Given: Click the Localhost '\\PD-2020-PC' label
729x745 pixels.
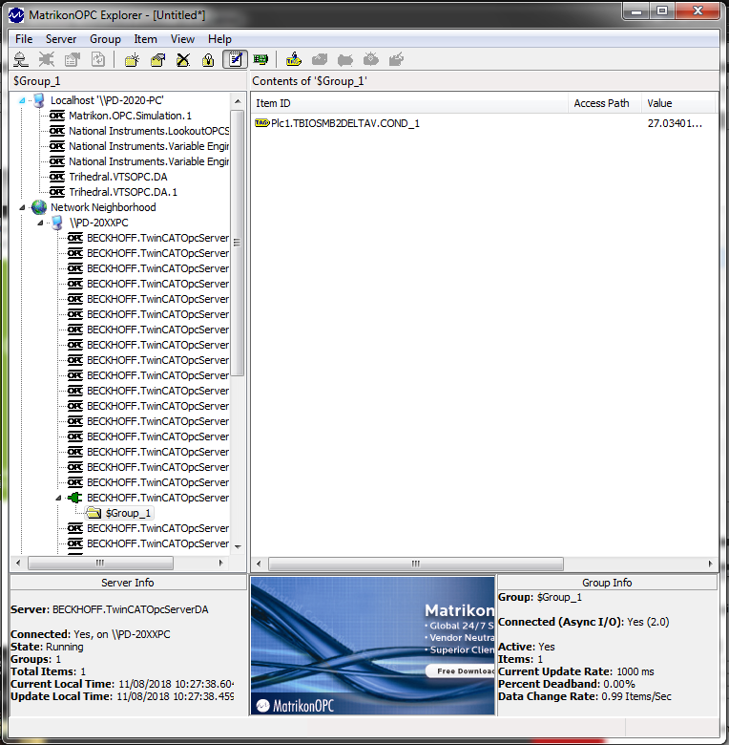Looking at the screenshot, I should (107, 100).
